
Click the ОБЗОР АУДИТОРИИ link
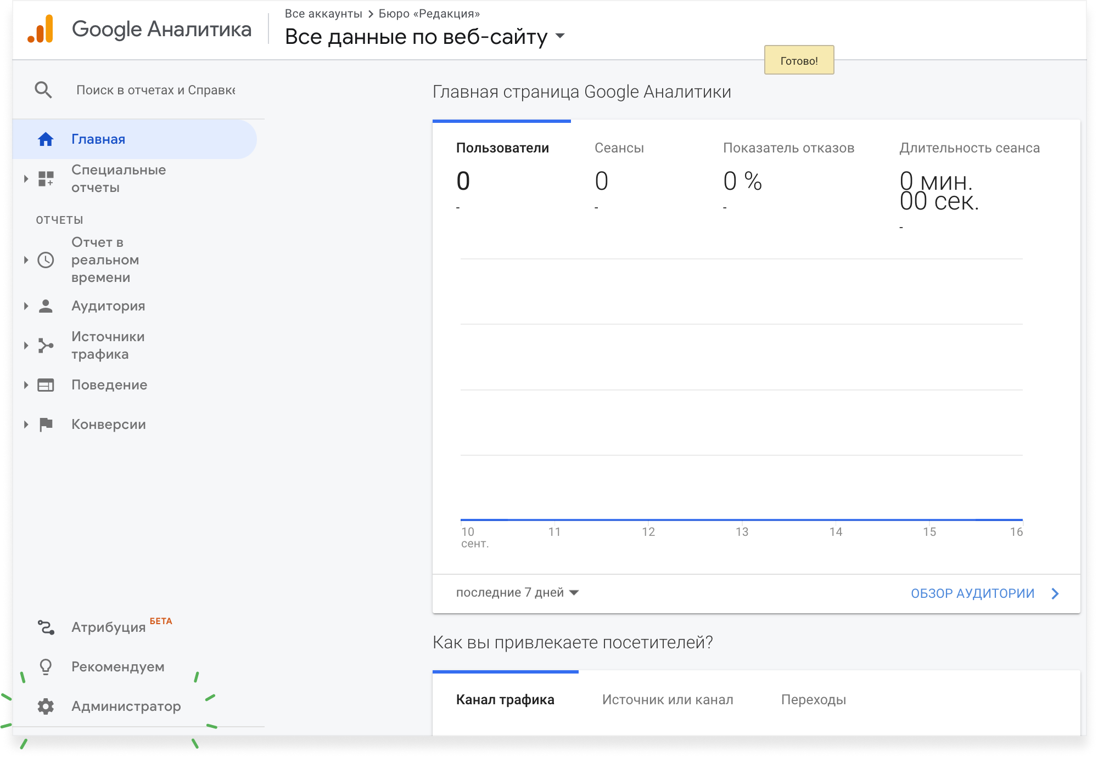972,593
